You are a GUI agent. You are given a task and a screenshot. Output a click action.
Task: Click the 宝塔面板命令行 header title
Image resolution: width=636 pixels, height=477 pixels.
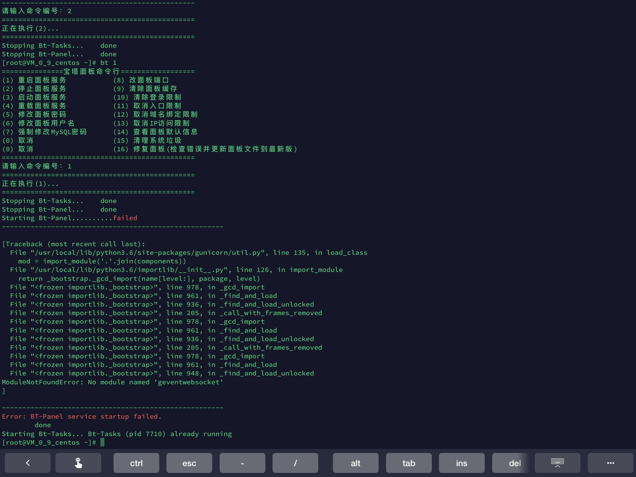[x=92, y=71]
